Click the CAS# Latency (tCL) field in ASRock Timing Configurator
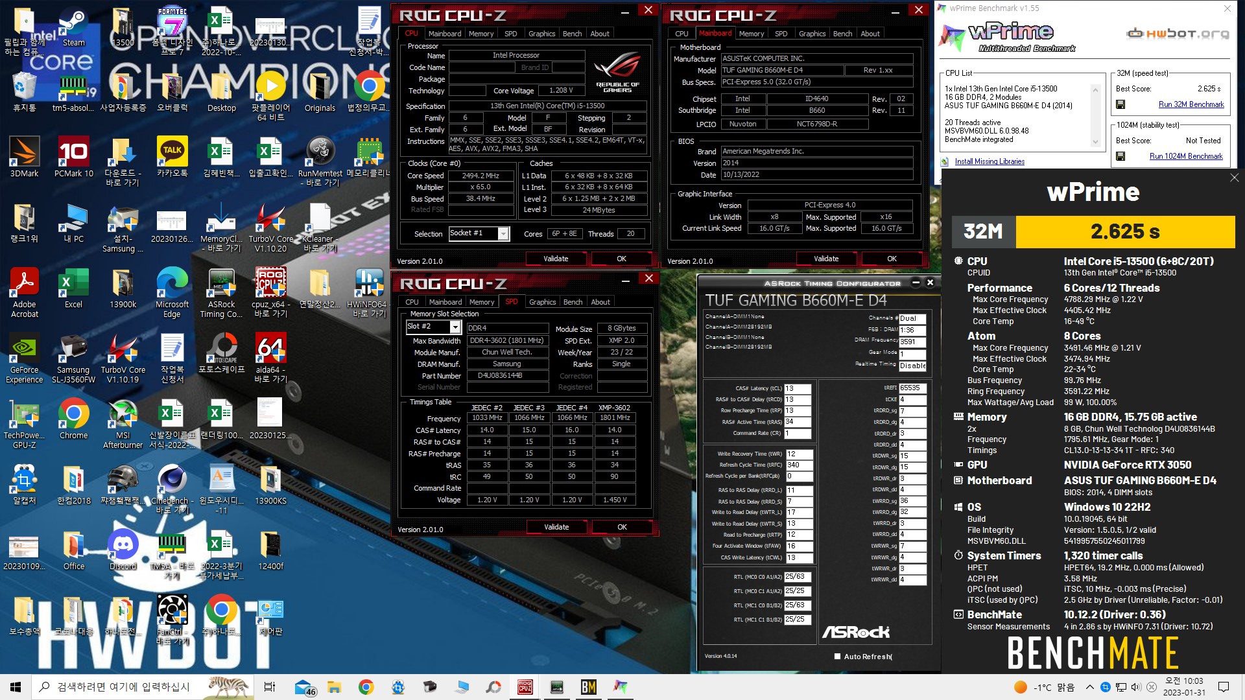This screenshot has width=1245, height=700. tap(798, 389)
